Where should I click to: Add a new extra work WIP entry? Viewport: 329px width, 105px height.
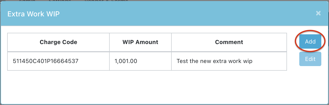coord(310,41)
